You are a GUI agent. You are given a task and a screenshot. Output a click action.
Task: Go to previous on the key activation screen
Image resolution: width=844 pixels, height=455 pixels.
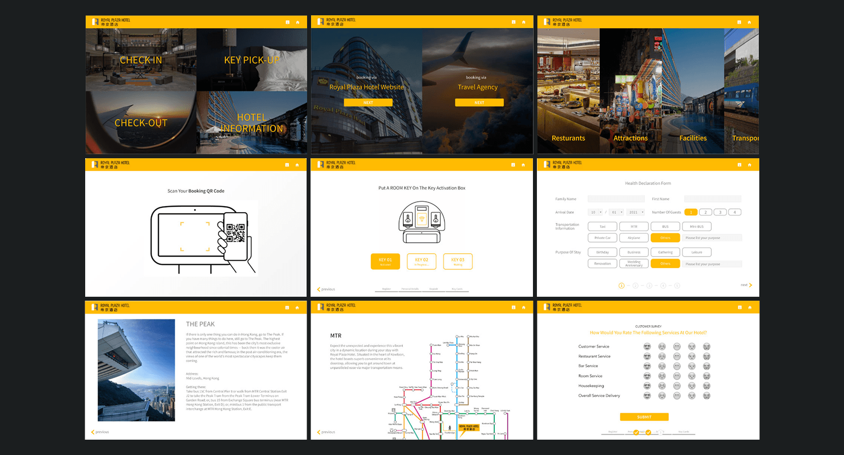click(x=326, y=289)
